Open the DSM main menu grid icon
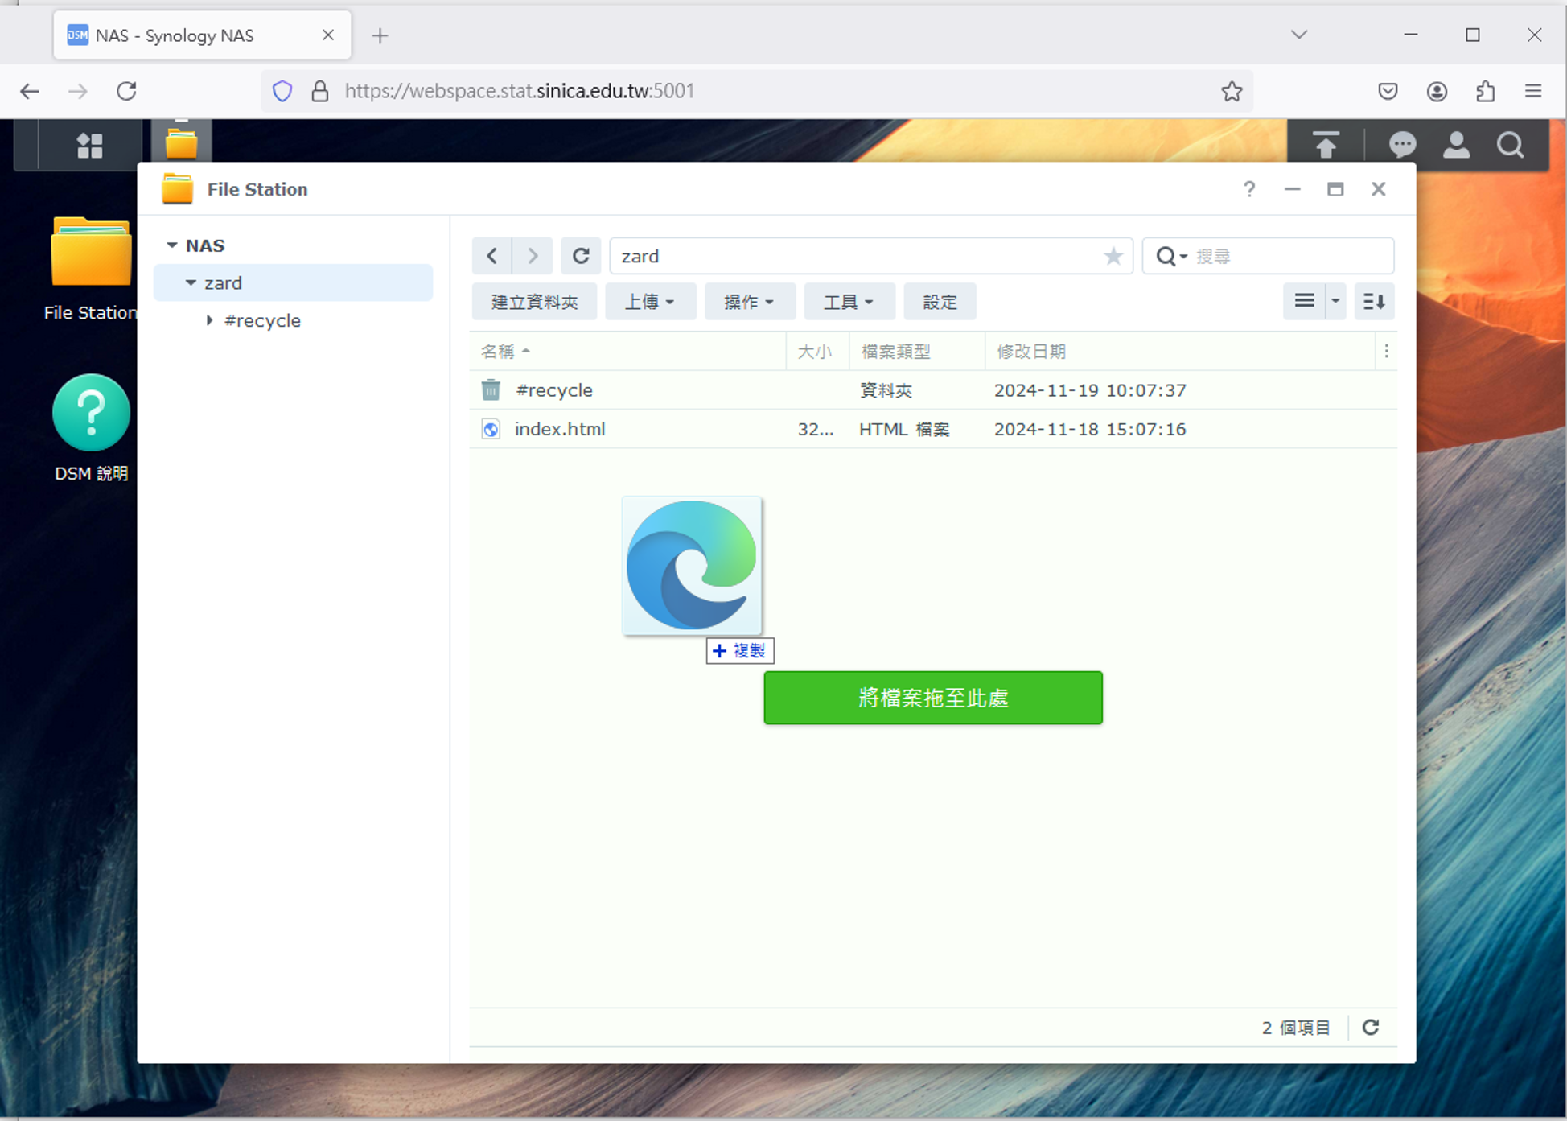The width and height of the screenshot is (1567, 1121). point(89,146)
